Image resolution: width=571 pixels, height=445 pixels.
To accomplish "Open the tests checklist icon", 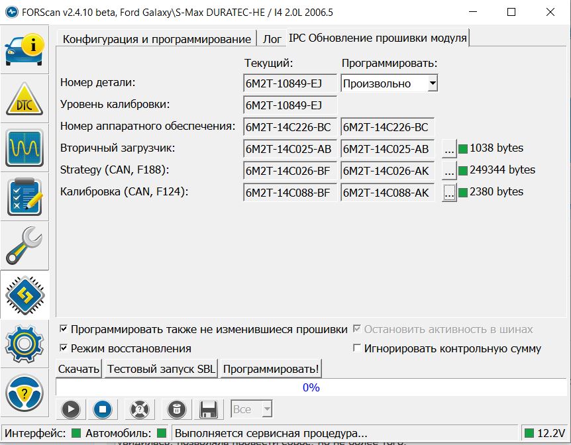I will 25,197.
